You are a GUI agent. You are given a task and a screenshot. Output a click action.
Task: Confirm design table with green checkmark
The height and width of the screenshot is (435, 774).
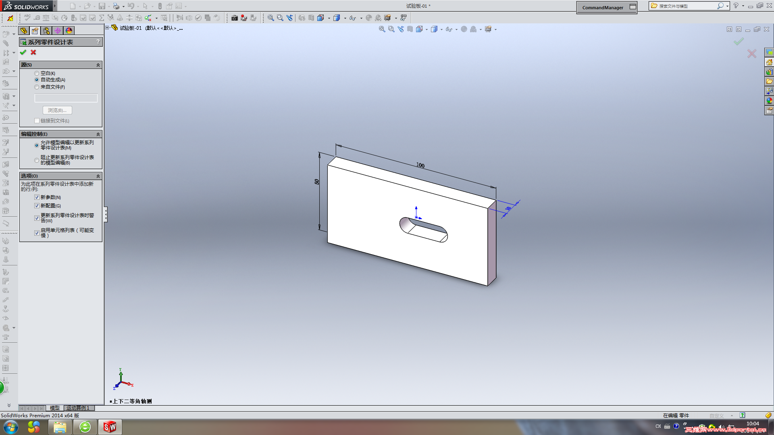pyautogui.click(x=23, y=52)
